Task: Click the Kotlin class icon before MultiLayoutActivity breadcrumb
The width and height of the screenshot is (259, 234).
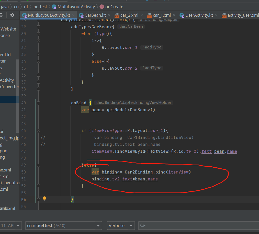Action: click(54, 7)
